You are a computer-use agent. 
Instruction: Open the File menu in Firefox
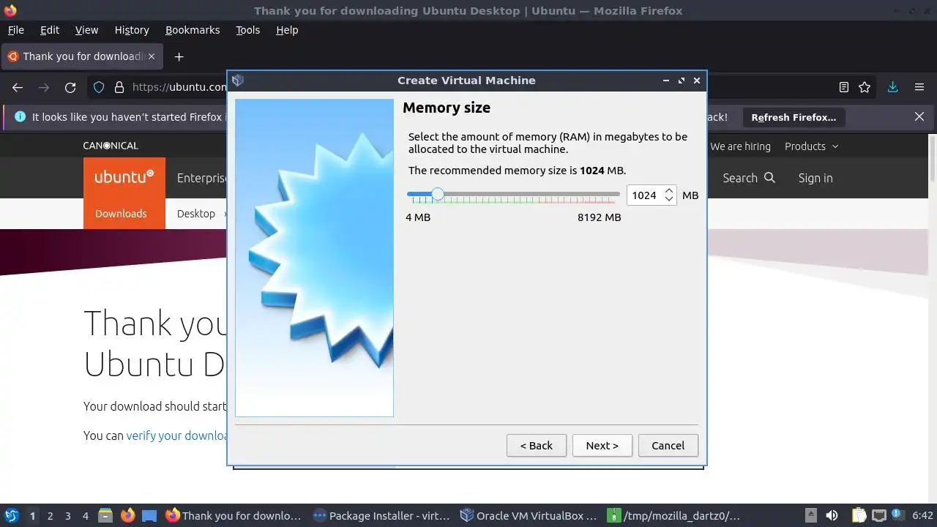15,30
